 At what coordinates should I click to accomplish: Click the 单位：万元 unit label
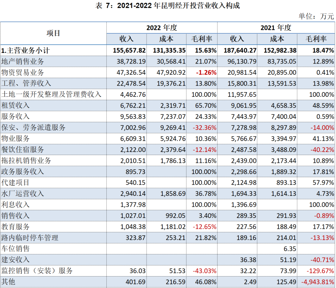pyautogui.click(x=316, y=16)
